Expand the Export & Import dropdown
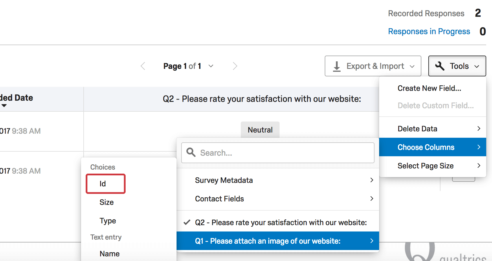 click(x=412, y=66)
